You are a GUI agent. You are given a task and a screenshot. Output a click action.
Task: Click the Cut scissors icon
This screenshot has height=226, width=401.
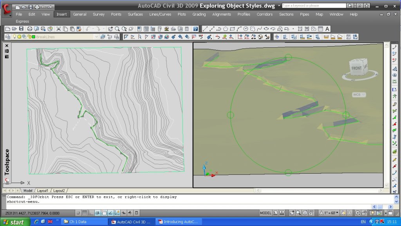tap(59, 29)
